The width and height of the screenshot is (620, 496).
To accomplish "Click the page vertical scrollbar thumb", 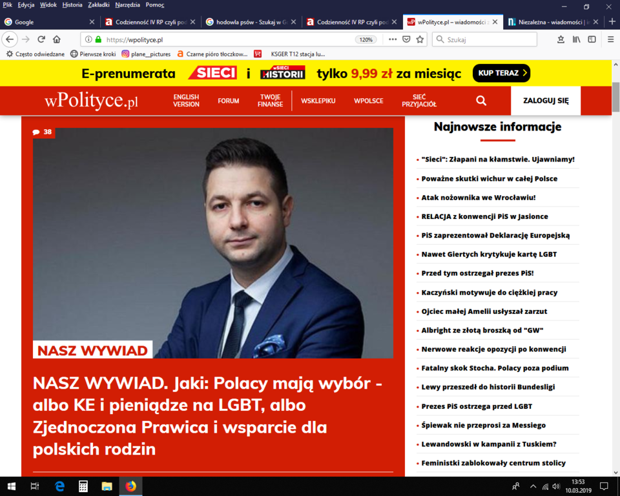I will (x=615, y=97).
